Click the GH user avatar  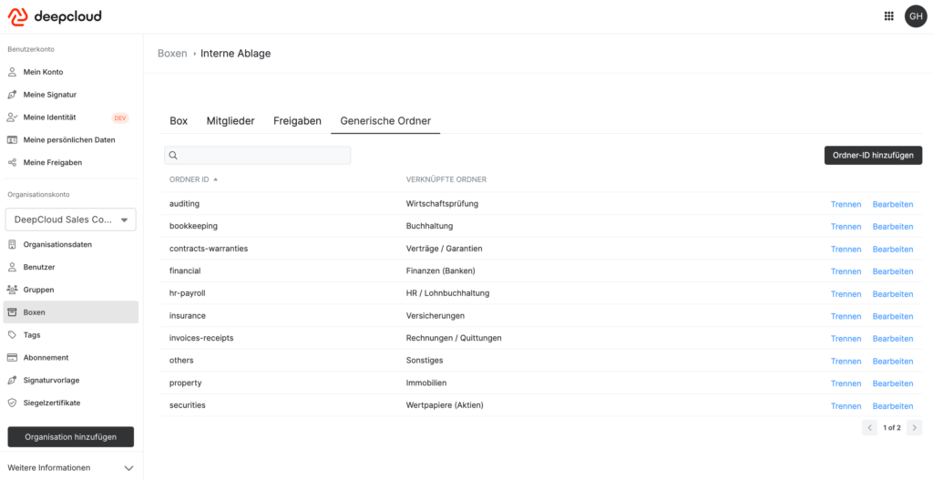[915, 16]
